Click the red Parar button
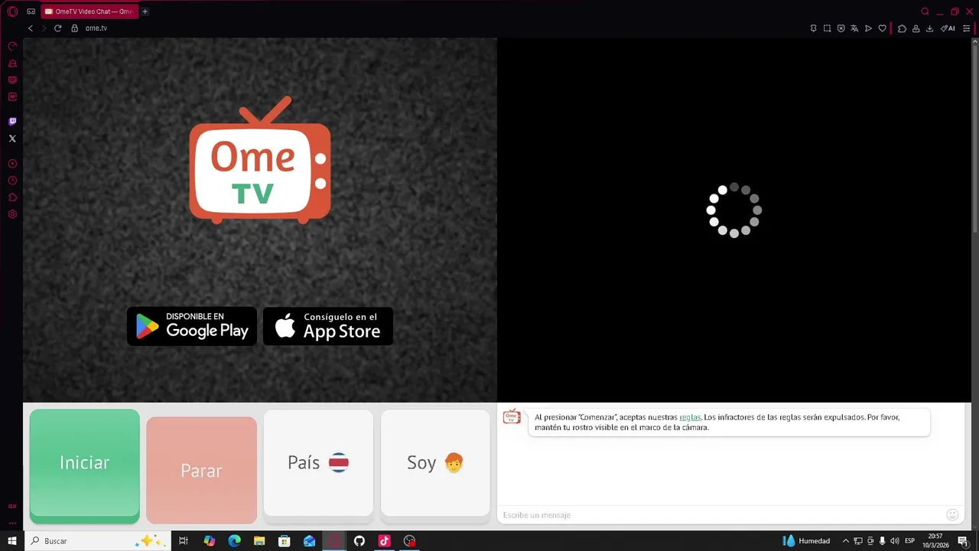 201,470
